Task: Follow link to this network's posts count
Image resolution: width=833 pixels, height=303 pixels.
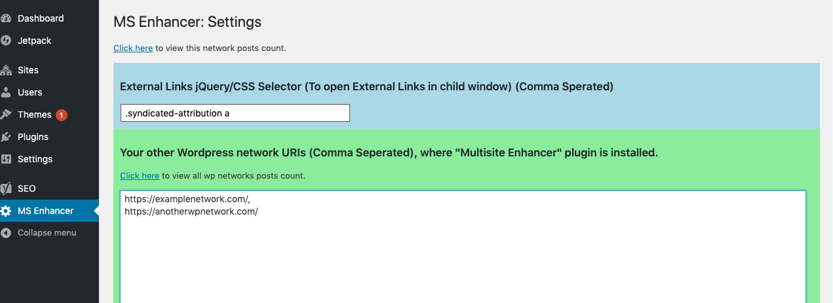Action: click(133, 48)
